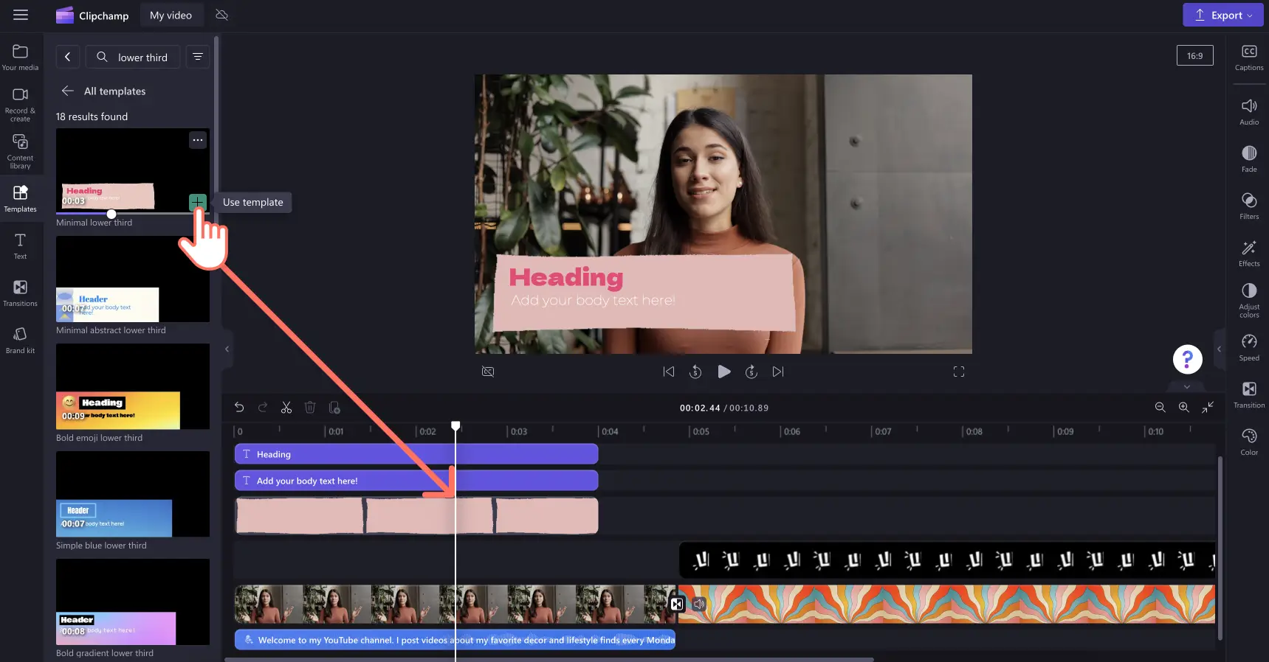The width and height of the screenshot is (1269, 662).
Task: Open the Effects panel
Action: (1249, 253)
